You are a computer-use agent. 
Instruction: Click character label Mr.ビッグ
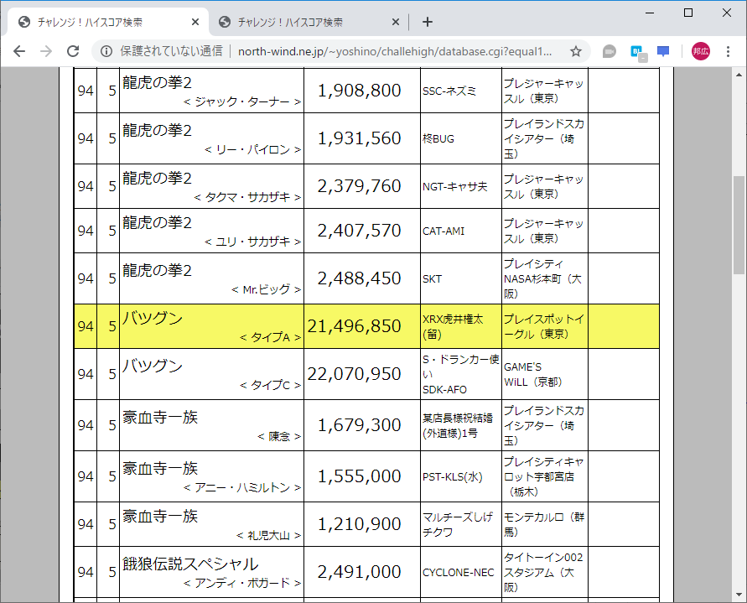266,289
